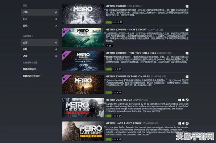Click the Windows icon on Two Colonels row
The height and width of the screenshot is (143, 216).
coord(187,53)
